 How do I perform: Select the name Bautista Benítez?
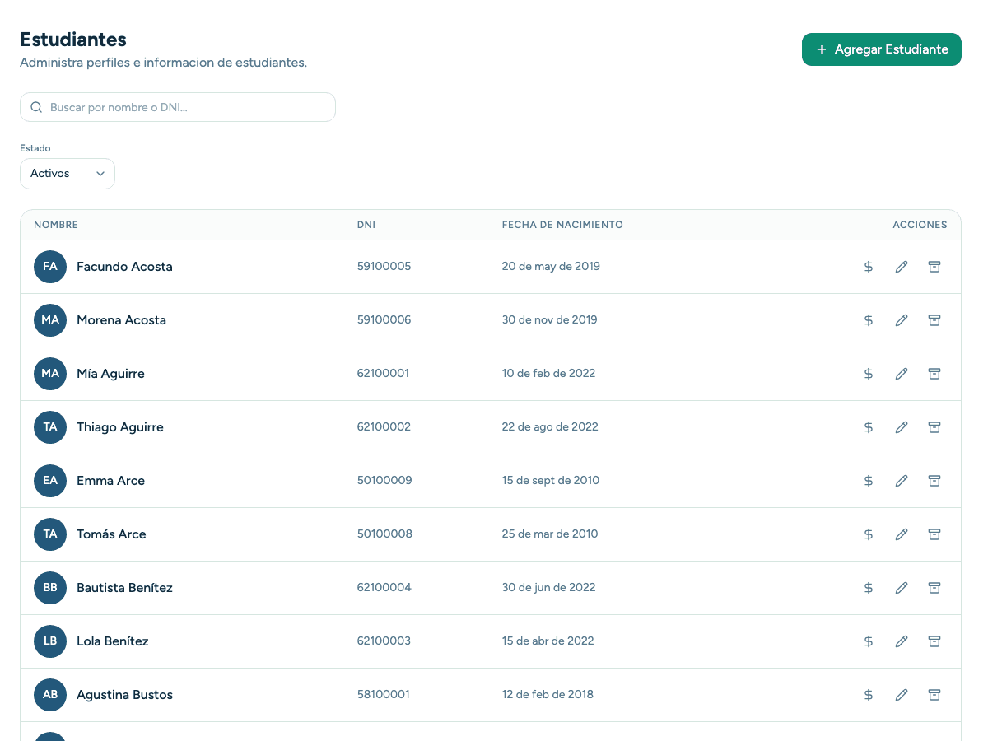click(124, 588)
